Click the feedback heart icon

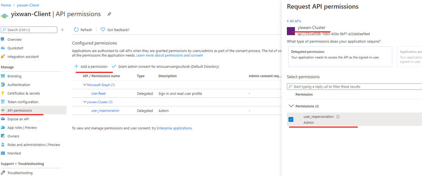(x=103, y=30)
